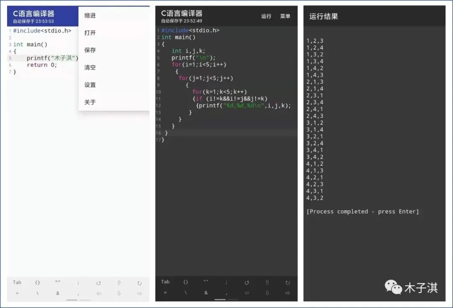Click the #include<stdio.h> line in dark editor

(190, 30)
